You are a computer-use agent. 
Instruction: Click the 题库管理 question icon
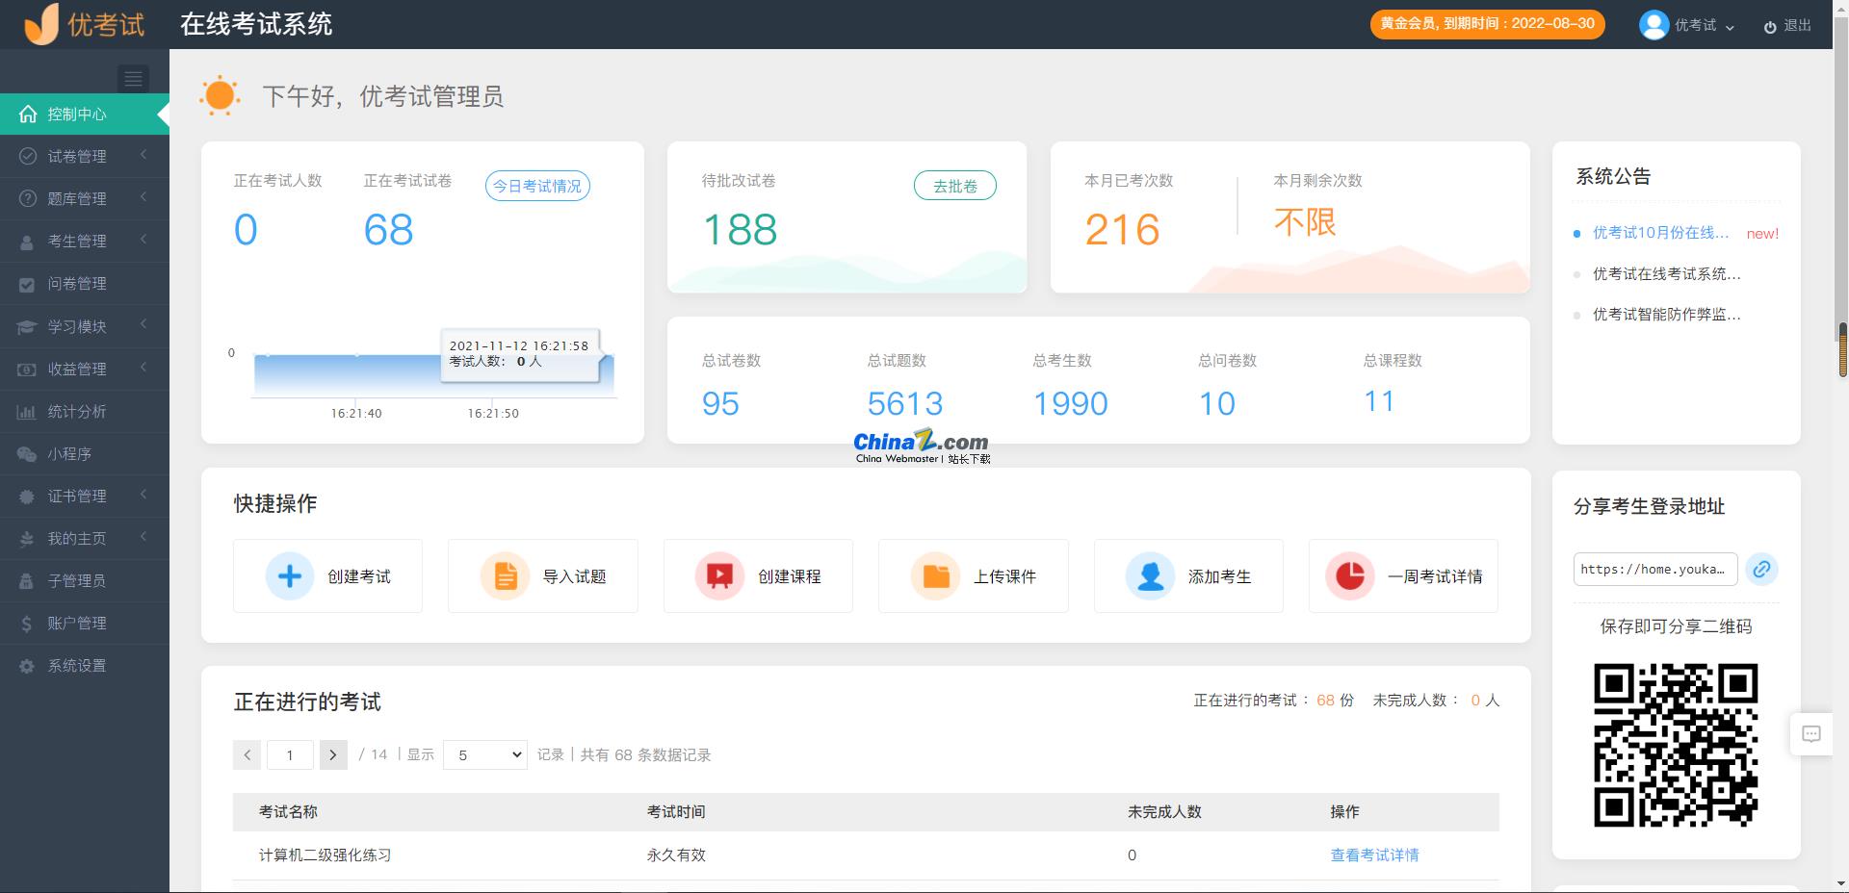(x=28, y=198)
